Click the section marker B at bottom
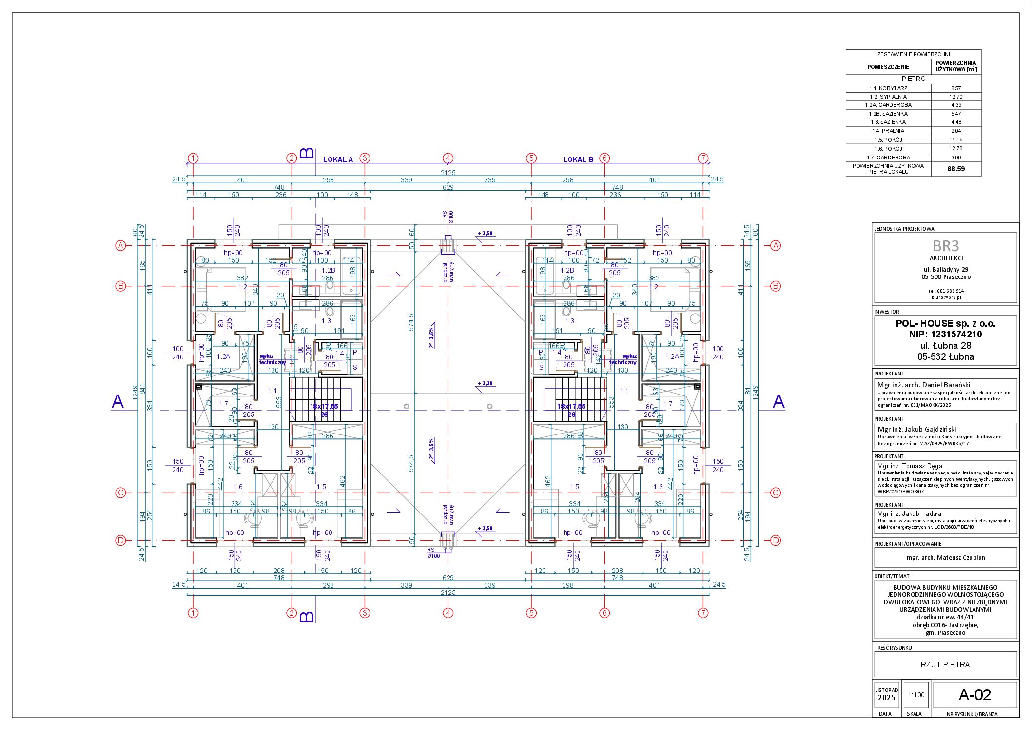 307,617
